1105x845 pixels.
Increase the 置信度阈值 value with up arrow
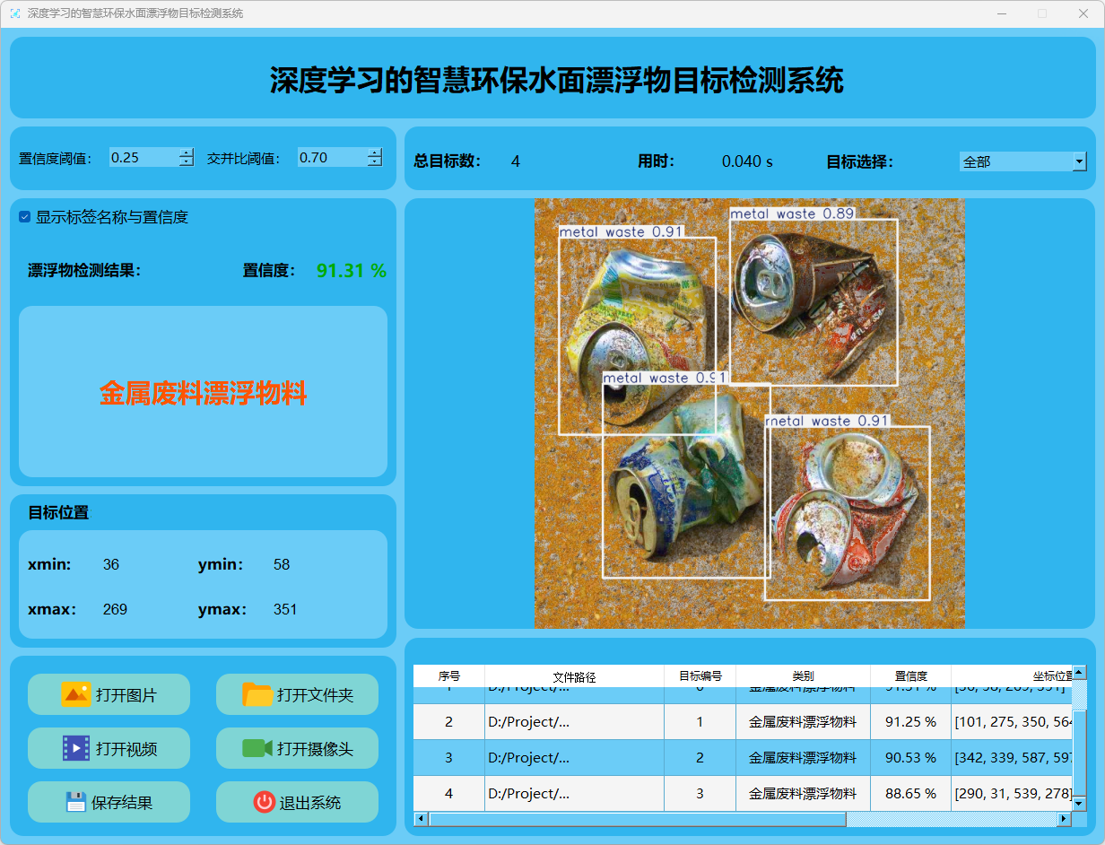pos(186,152)
